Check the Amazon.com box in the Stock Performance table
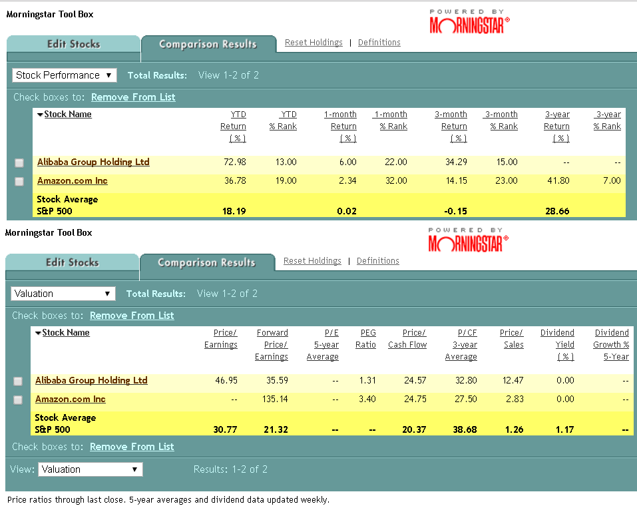The height and width of the screenshot is (512, 637). [x=19, y=181]
